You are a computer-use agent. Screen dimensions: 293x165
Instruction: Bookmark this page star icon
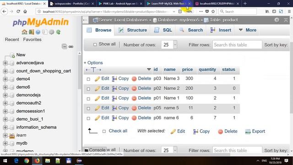[213, 11]
